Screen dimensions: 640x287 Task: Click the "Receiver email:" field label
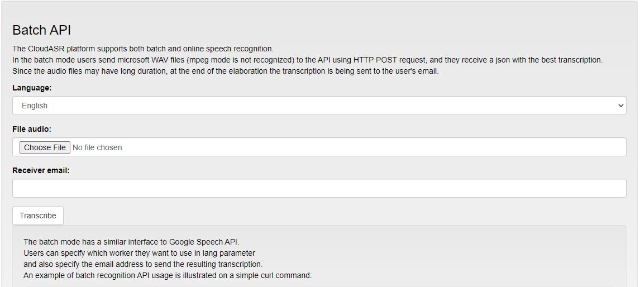(41, 171)
